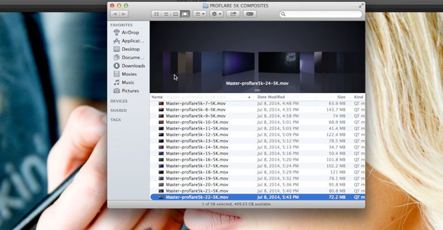Image resolution: width=443 pixels, height=230 pixels.
Task: Click the FAVORITES sidebar heading
Action: (121, 25)
